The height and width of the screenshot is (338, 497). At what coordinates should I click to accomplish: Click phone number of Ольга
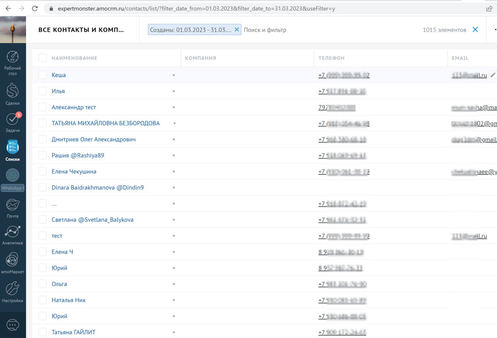[x=342, y=285]
